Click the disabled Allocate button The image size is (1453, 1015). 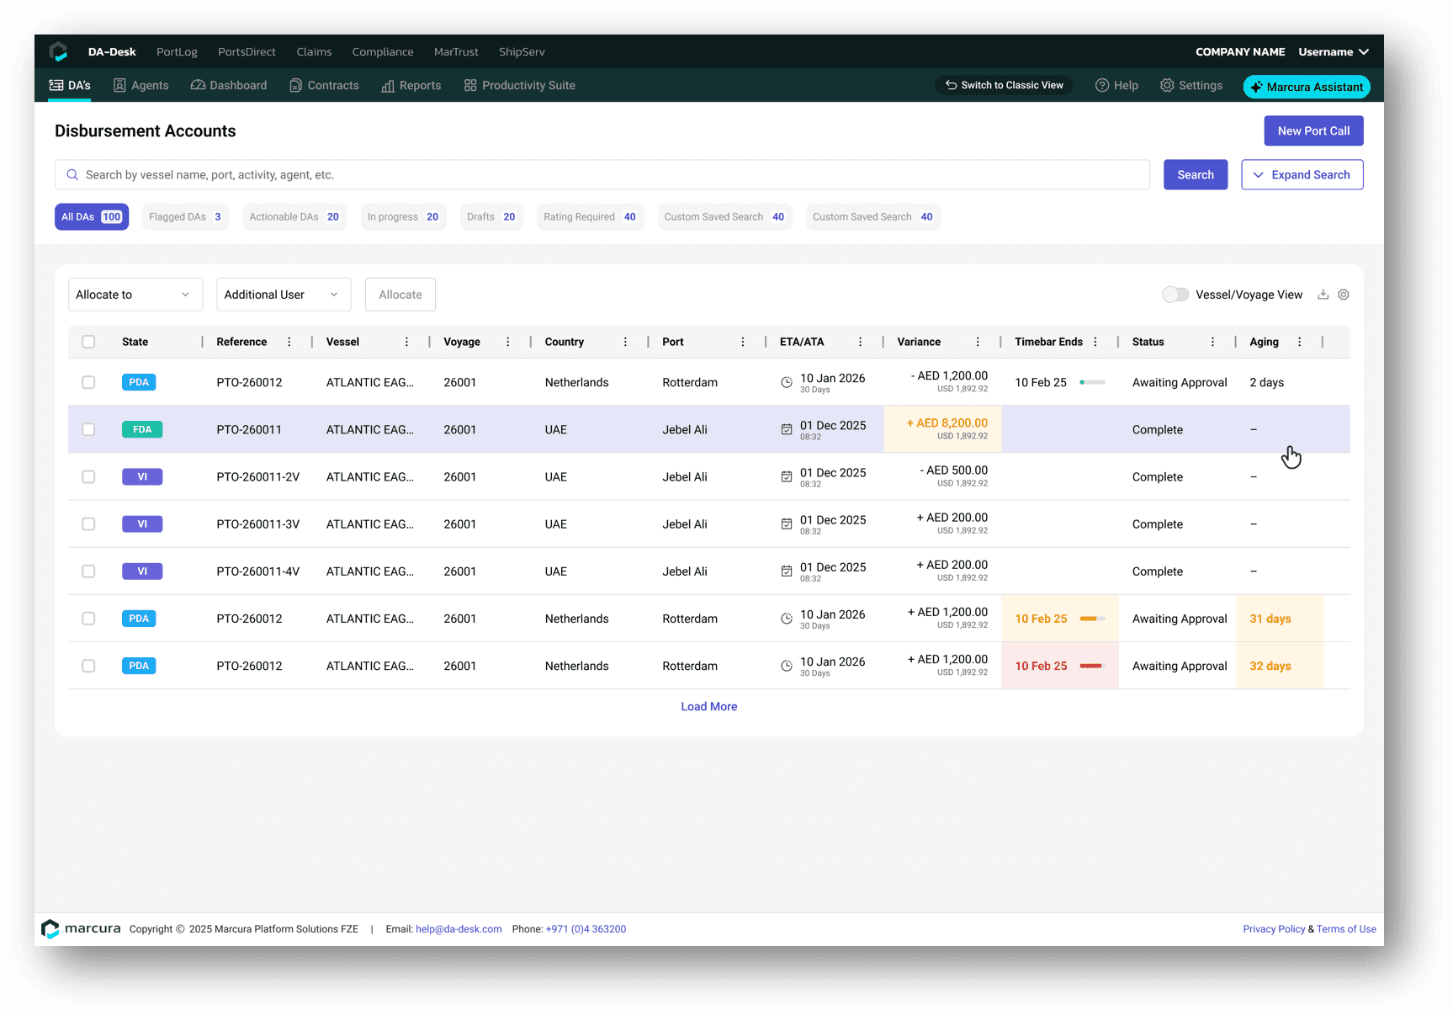pyautogui.click(x=400, y=295)
